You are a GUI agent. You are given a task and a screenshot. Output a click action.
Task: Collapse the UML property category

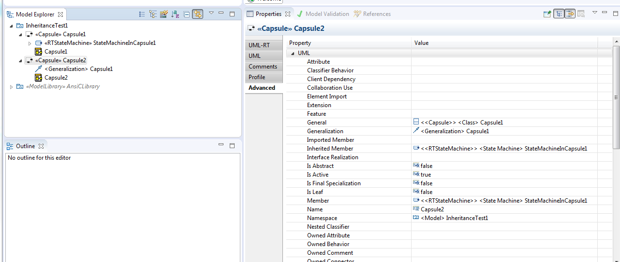pyautogui.click(x=293, y=53)
